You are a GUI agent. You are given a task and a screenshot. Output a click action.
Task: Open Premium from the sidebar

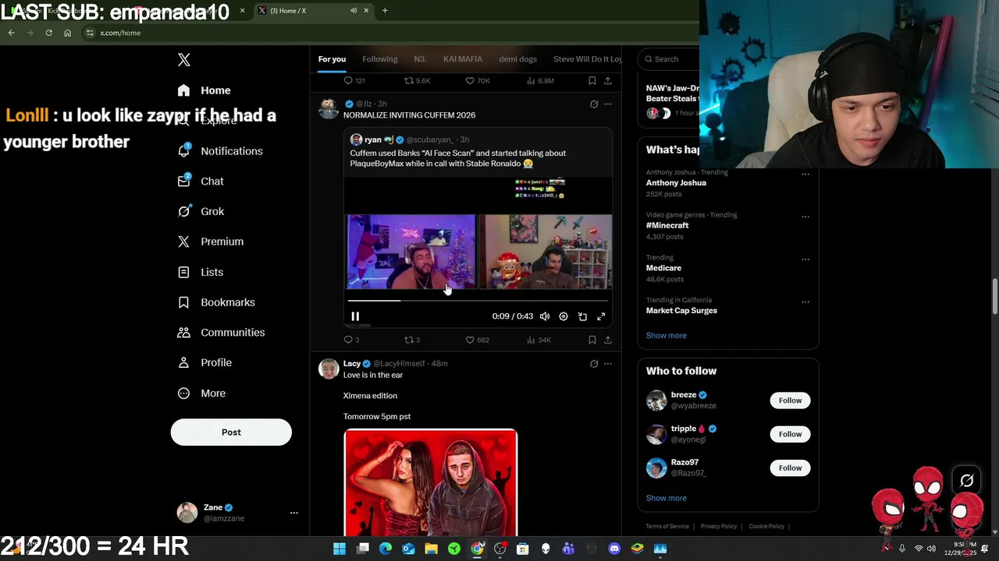[x=211, y=242]
